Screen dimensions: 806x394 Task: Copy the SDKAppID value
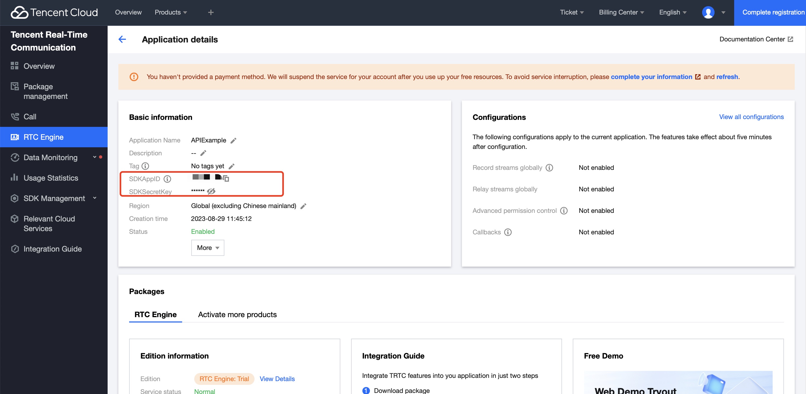(x=226, y=178)
